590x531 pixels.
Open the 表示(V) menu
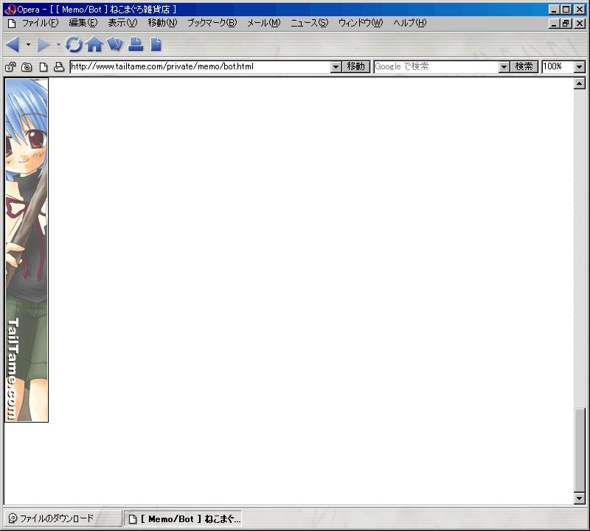(x=122, y=23)
